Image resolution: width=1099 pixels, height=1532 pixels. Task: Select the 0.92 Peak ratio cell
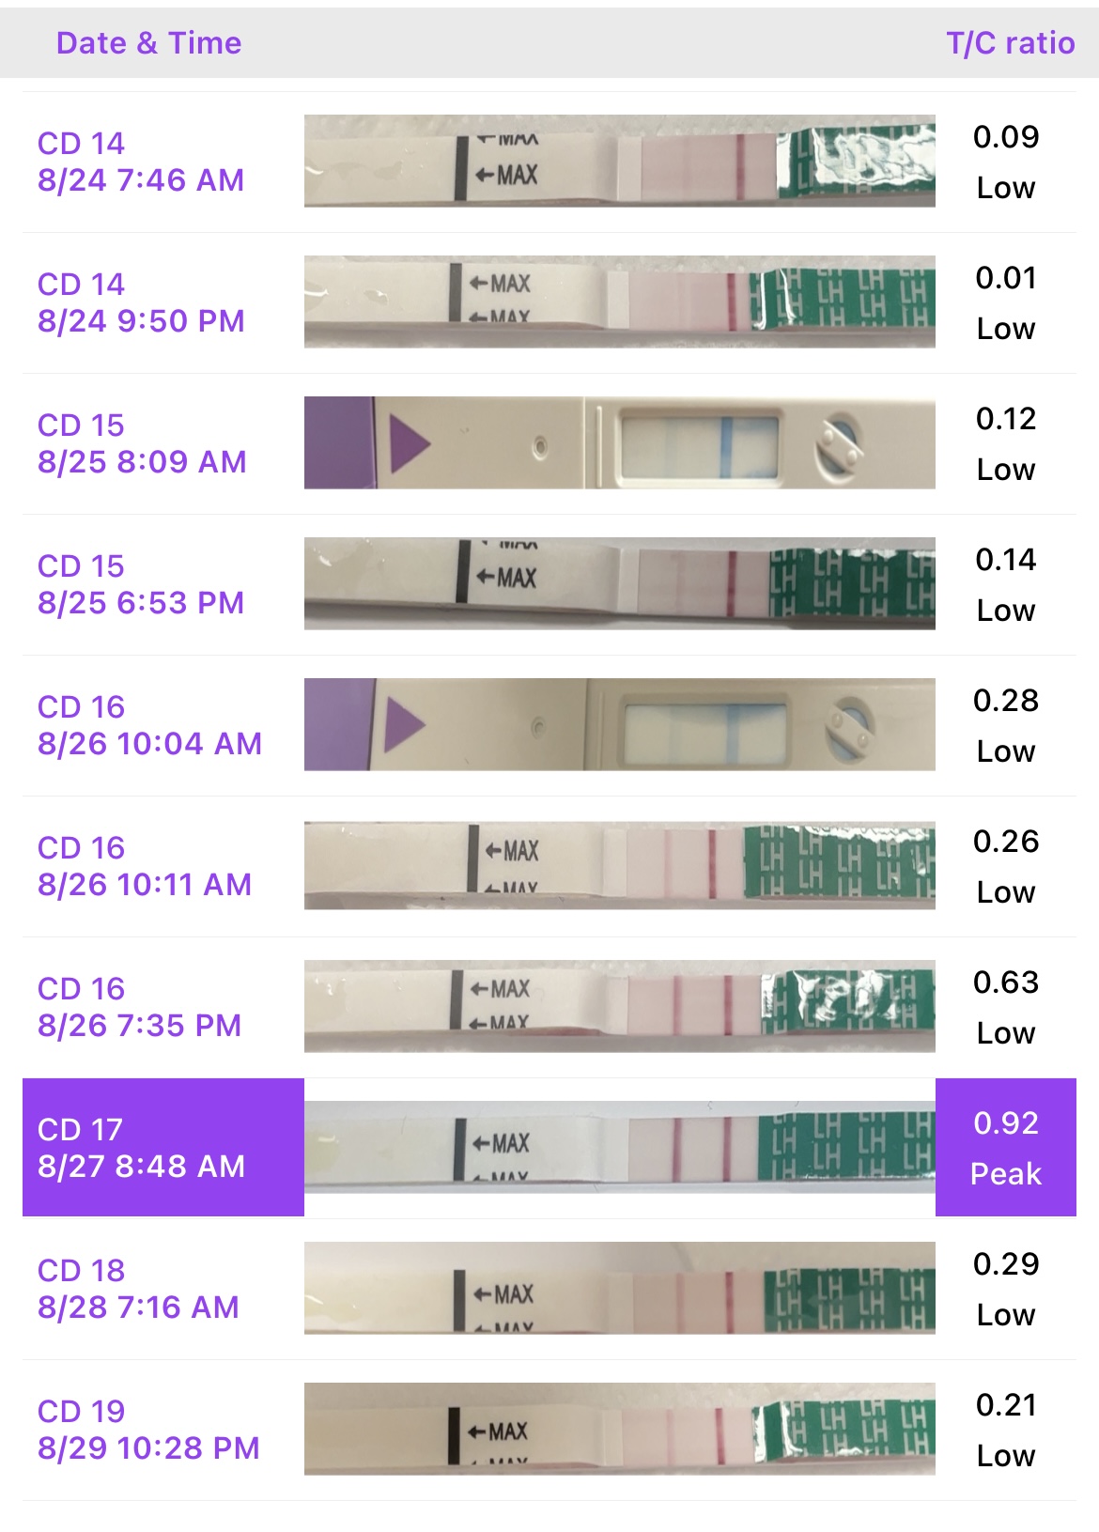click(1005, 1147)
